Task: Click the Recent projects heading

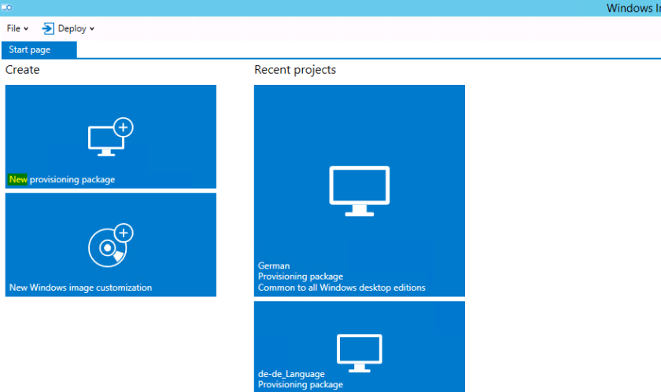Action: [295, 70]
